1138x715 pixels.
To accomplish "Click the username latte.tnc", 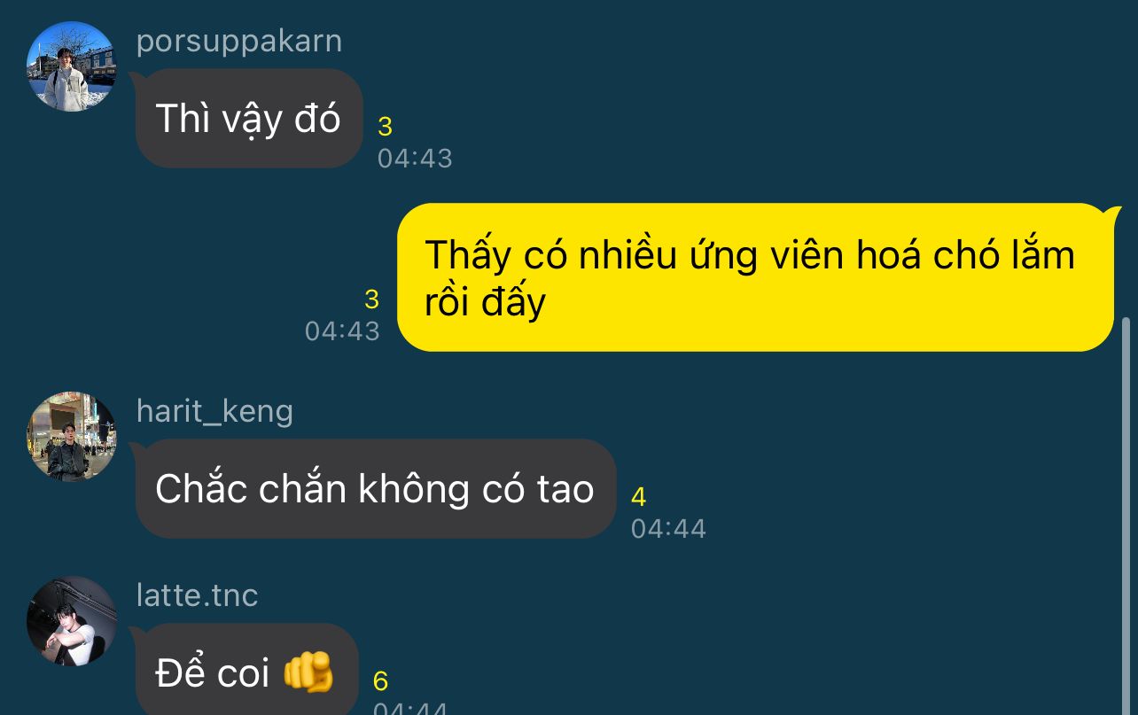I will (x=197, y=595).
